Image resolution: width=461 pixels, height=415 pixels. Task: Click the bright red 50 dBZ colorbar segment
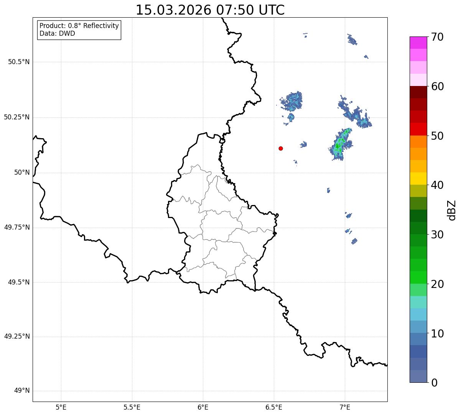(x=418, y=129)
